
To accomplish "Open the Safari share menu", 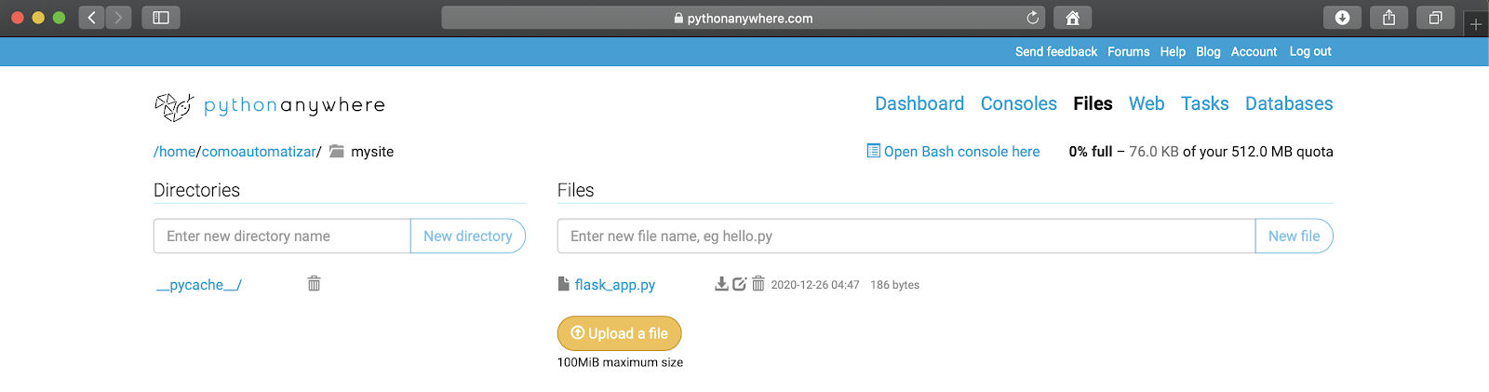I will pyautogui.click(x=1388, y=18).
